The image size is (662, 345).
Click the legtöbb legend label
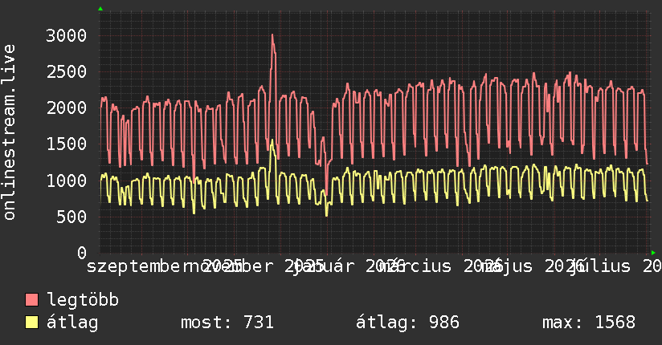[x=83, y=300]
